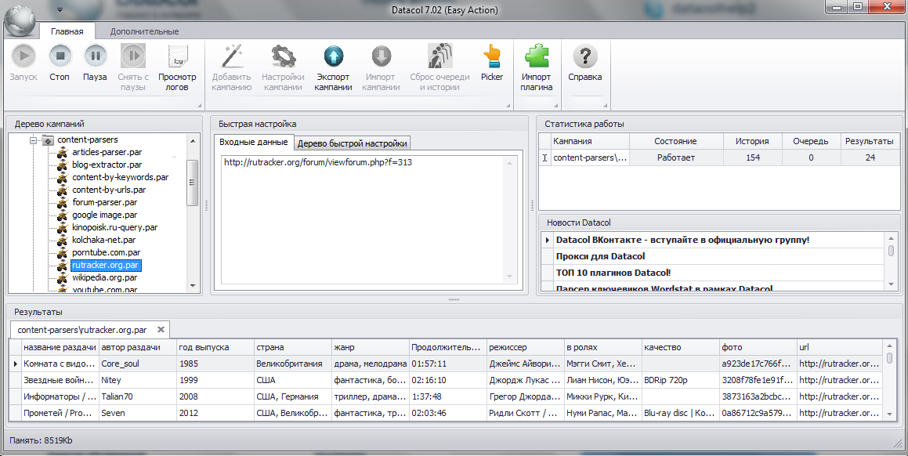Select articles-parser.par in campaign tree

[107, 152]
